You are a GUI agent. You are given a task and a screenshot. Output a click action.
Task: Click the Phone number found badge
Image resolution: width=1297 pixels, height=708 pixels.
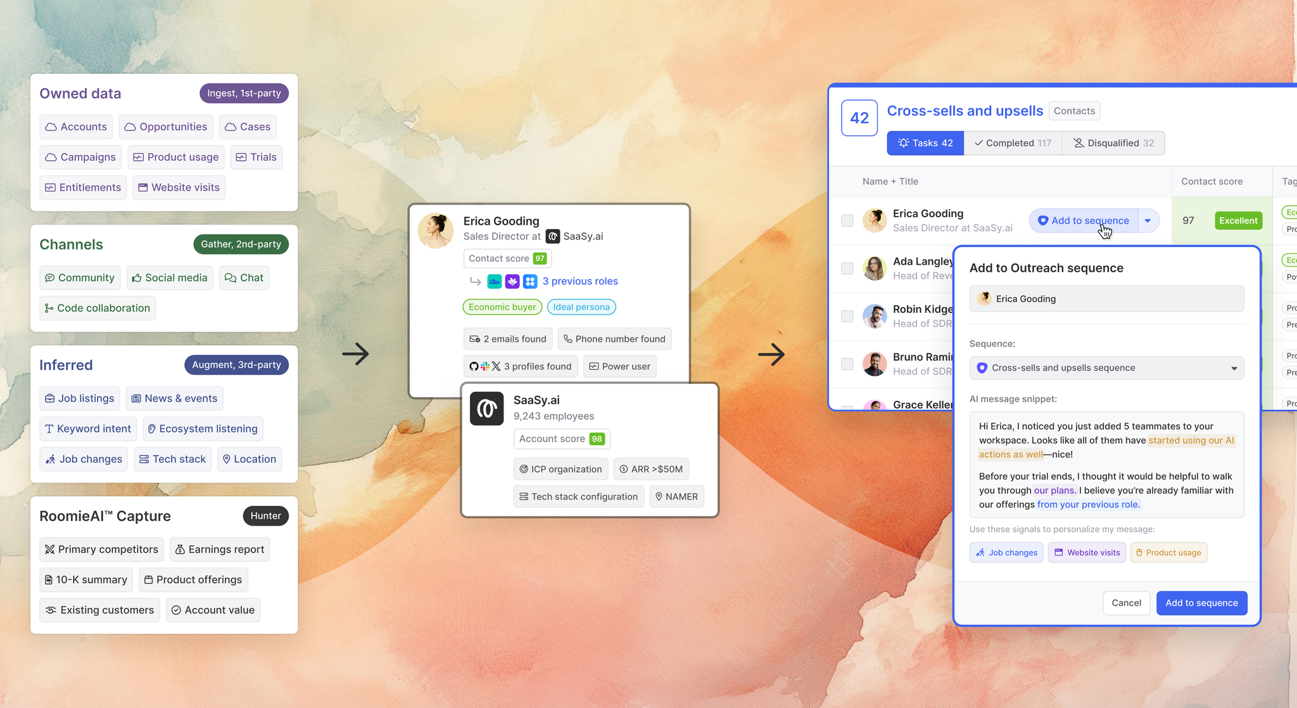point(614,339)
